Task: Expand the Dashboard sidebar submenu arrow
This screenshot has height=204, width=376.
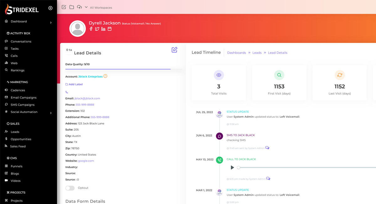Action: tap(51, 22)
